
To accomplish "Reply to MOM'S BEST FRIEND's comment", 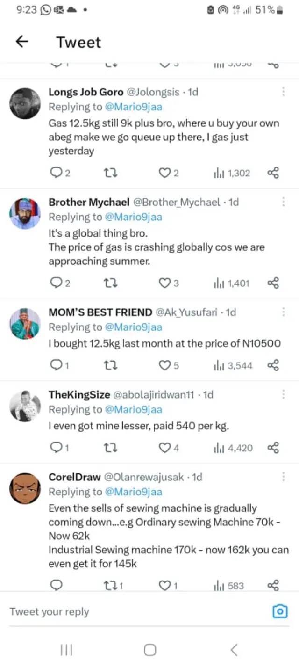I will coord(56,365).
